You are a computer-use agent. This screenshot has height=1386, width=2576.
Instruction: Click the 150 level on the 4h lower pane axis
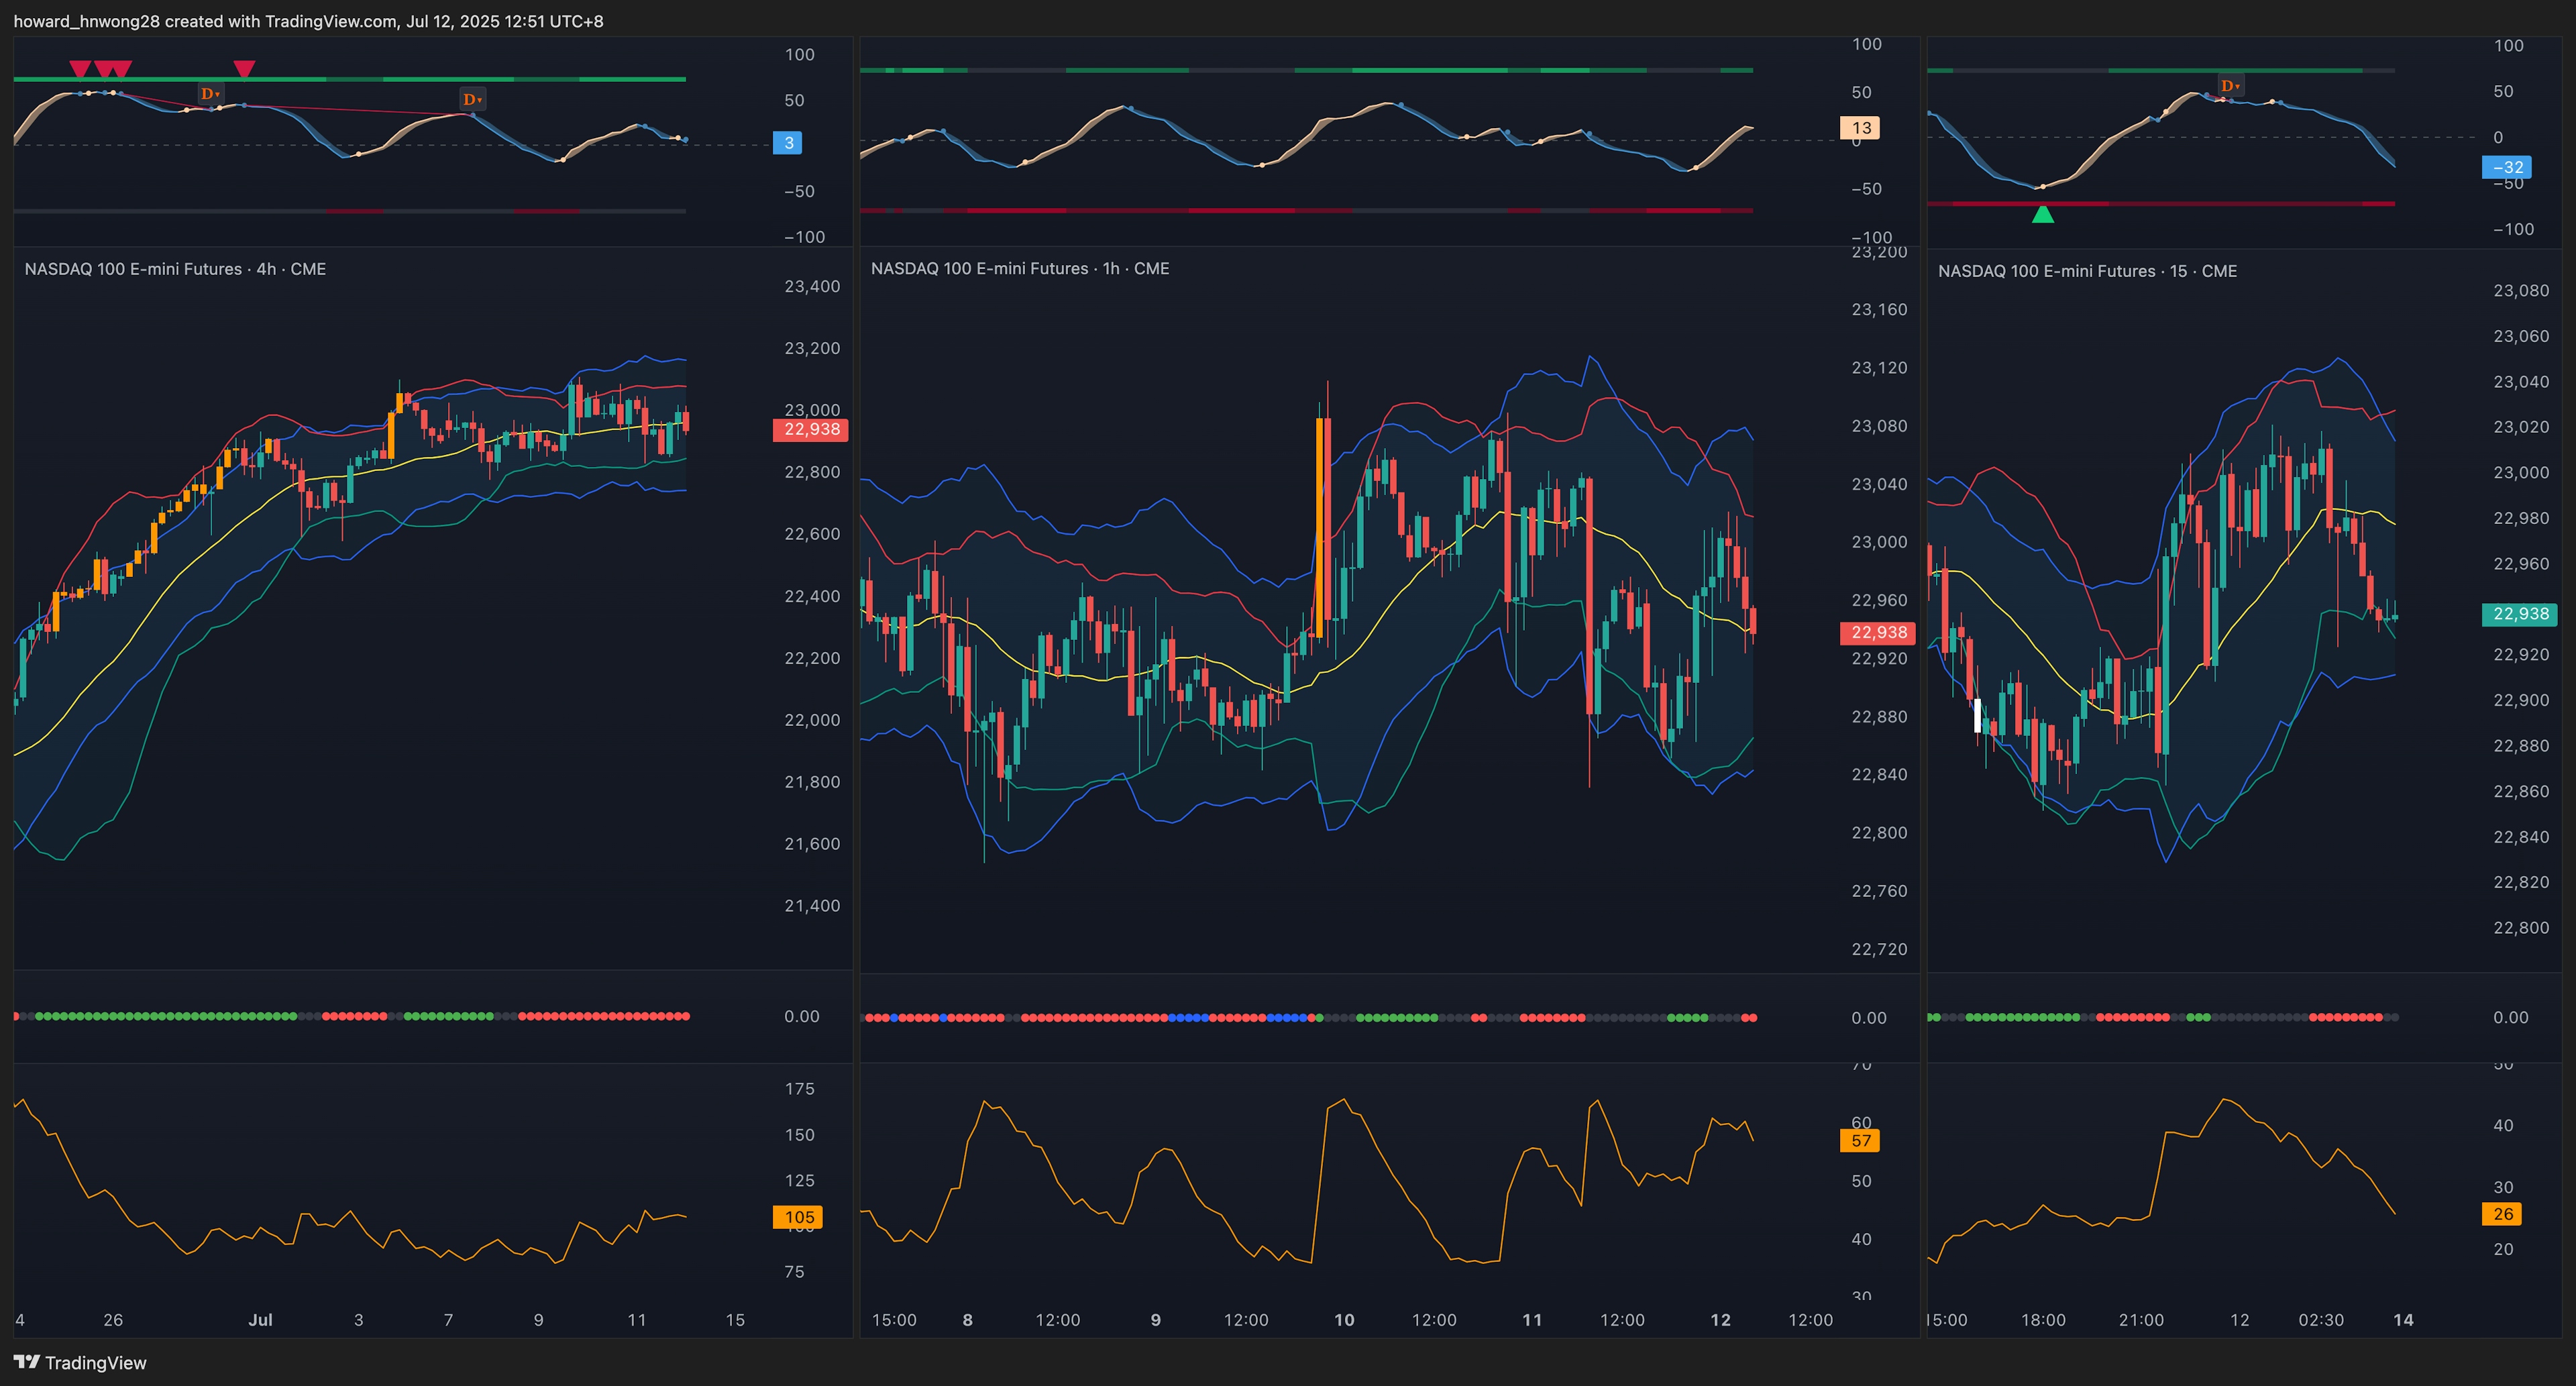coord(799,1135)
